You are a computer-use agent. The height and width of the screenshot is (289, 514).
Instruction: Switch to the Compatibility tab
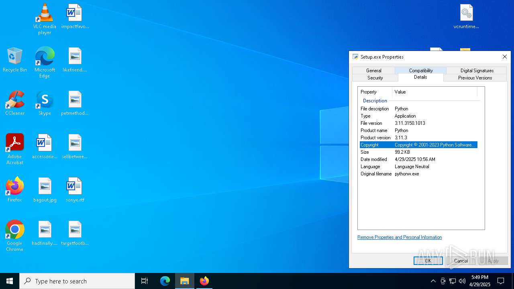point(421,71)
